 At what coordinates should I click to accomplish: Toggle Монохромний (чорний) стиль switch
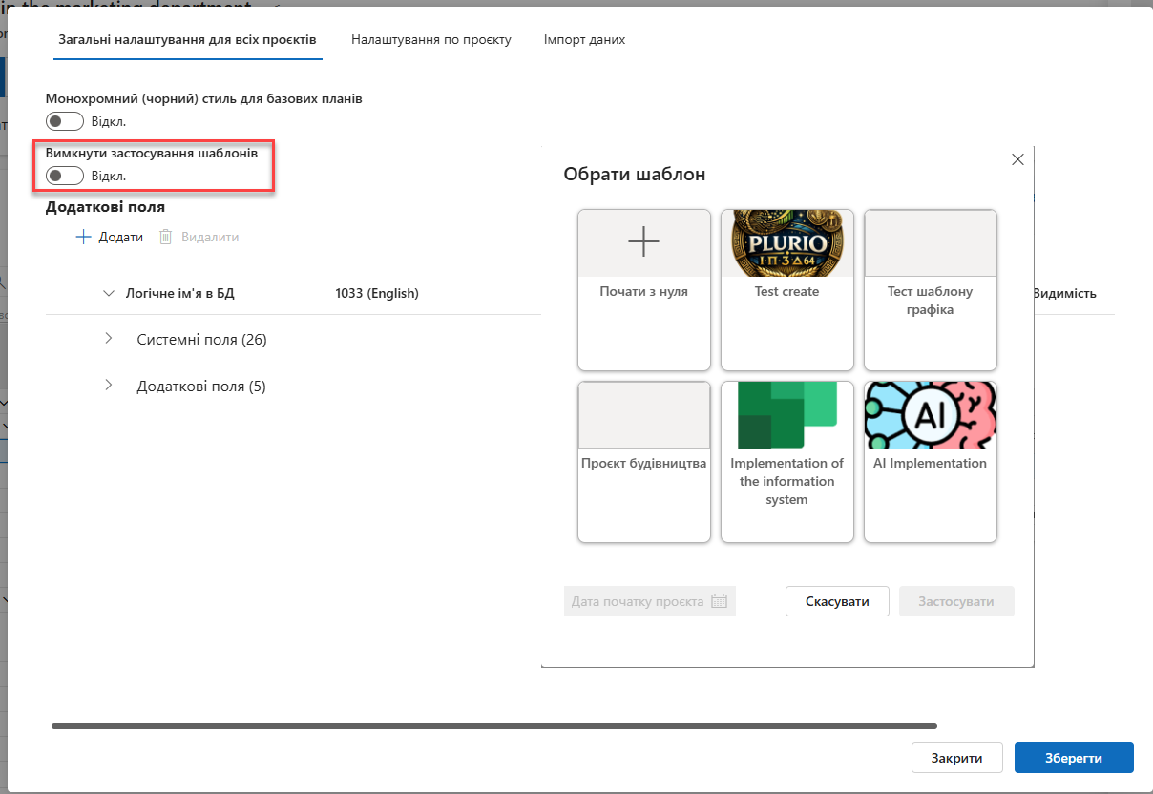coord(65,121)
